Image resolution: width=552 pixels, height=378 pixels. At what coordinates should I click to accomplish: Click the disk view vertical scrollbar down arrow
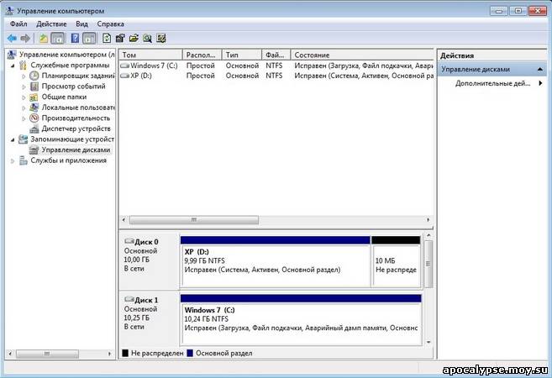pyautogui.click(x=428, y=342)
